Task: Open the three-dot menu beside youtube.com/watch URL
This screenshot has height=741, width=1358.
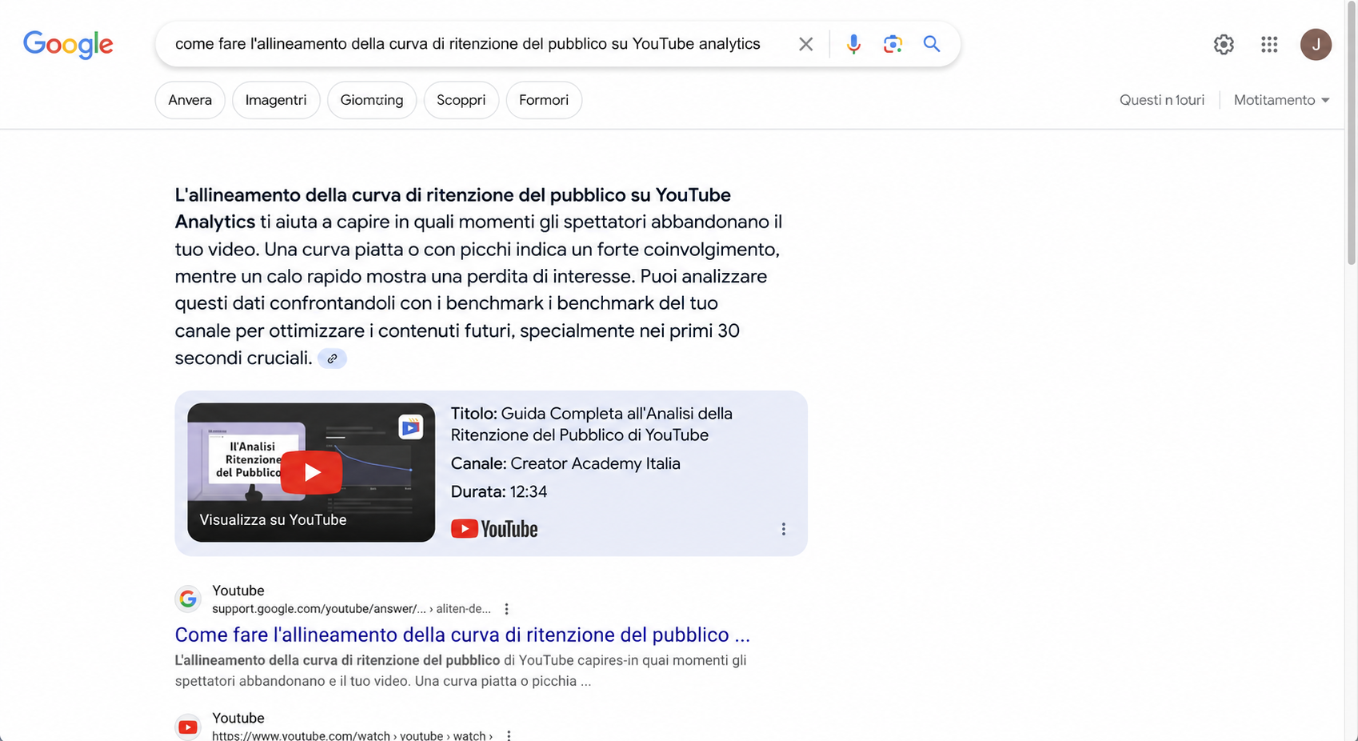Action: (509, 735)
